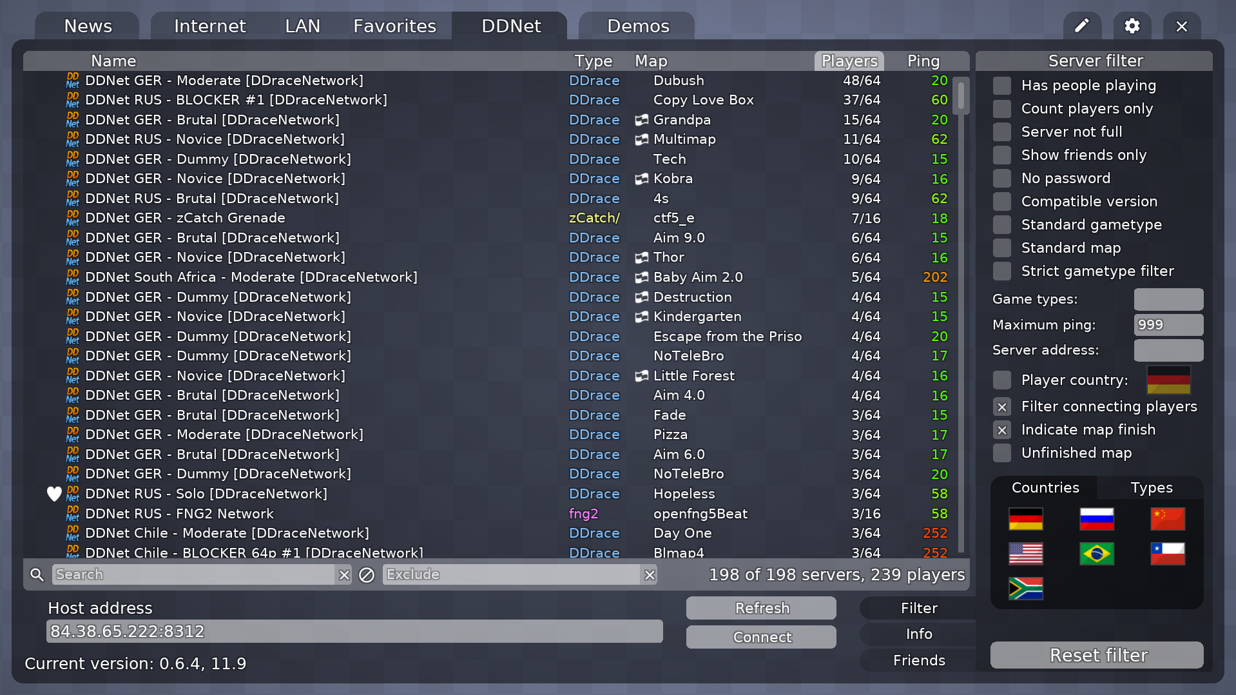
Task: Select DDNet South Africa Moderate server row
Action: click(488, 277)
